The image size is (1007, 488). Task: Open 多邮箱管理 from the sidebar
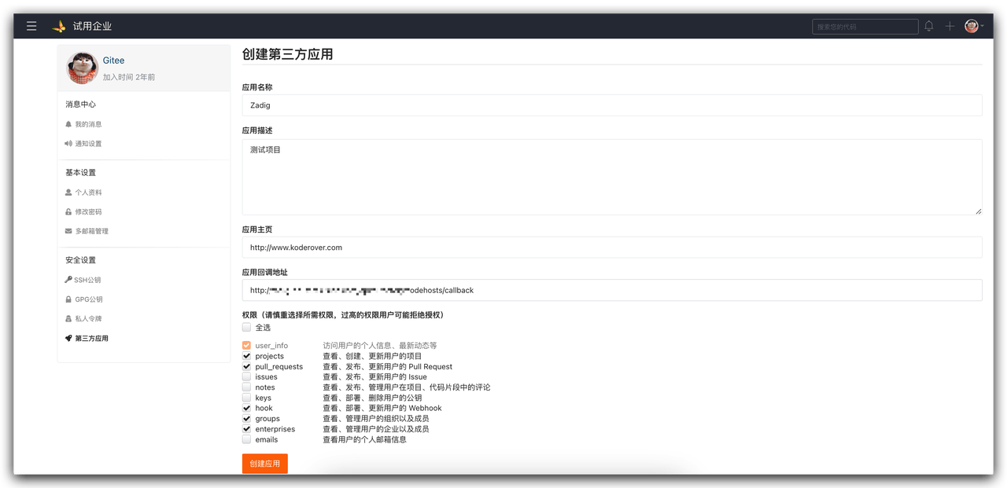click(x=91, y=232)
